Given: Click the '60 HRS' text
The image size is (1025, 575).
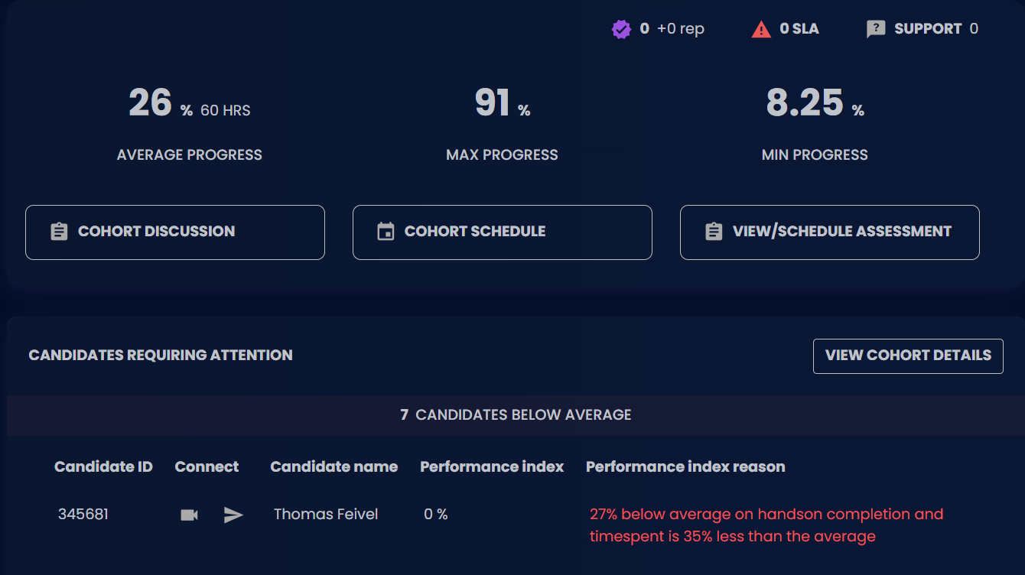Looking at the screenshot, I should [x=226, y=111].
